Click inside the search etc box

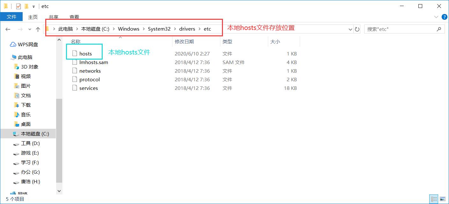(x=399, y=29)
